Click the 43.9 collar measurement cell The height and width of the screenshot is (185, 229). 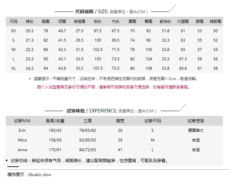tap(62, 68)
